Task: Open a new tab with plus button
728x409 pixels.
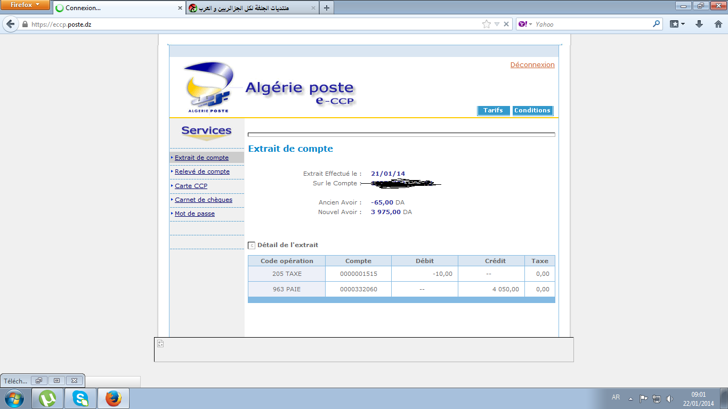Action: click(x=327, y=8)
